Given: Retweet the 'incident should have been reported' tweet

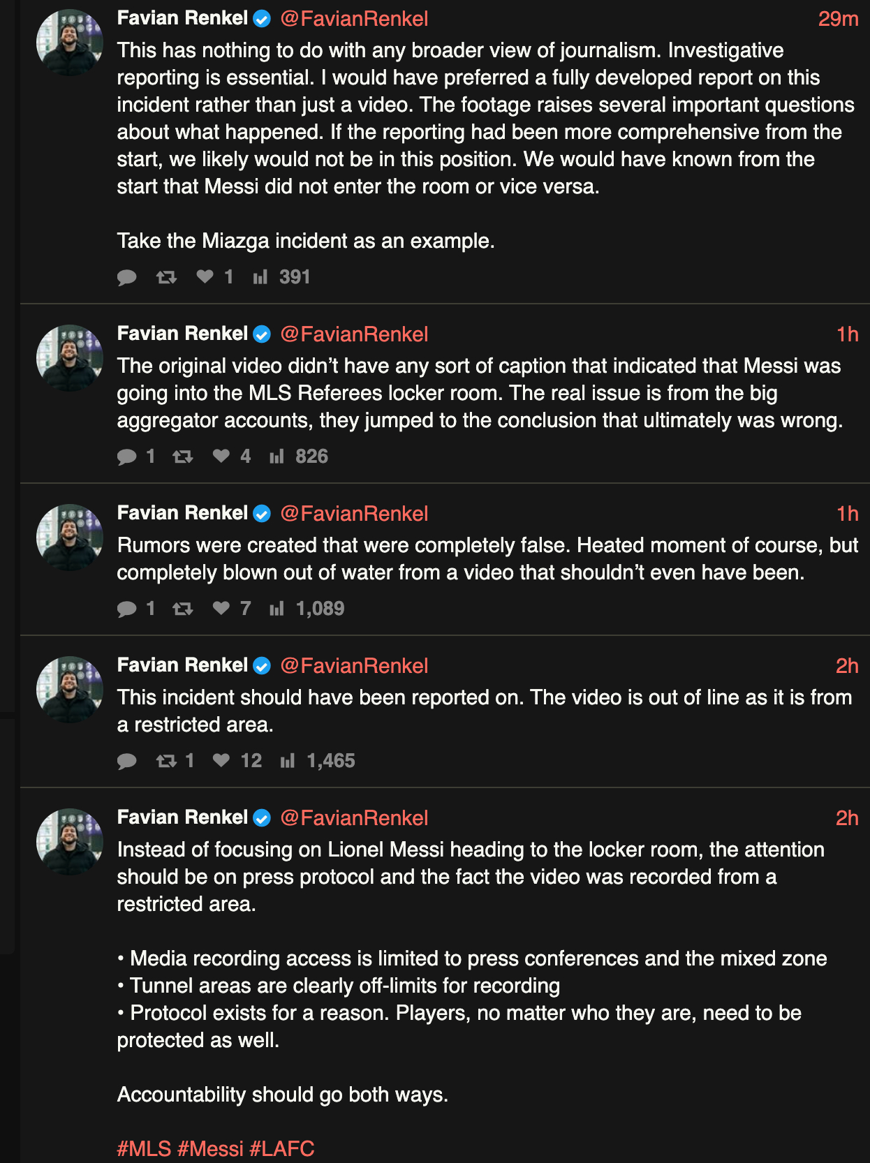Looking at the screenshot, I should (x=166, y=762).
